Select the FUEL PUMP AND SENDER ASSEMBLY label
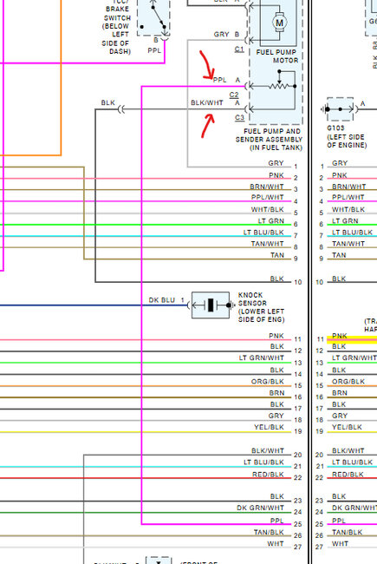Viewport: 377px width, 564px height. 270,140
